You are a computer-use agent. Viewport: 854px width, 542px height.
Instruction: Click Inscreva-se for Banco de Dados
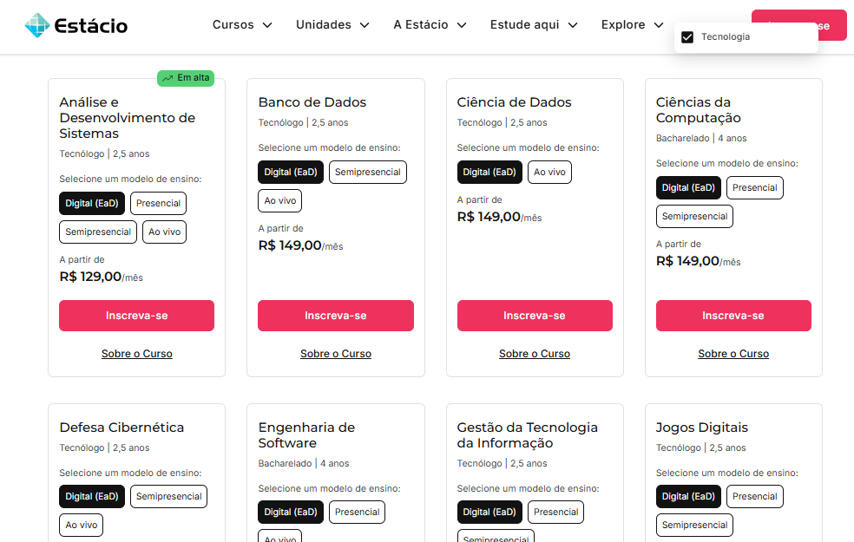(x=335, y=316)
